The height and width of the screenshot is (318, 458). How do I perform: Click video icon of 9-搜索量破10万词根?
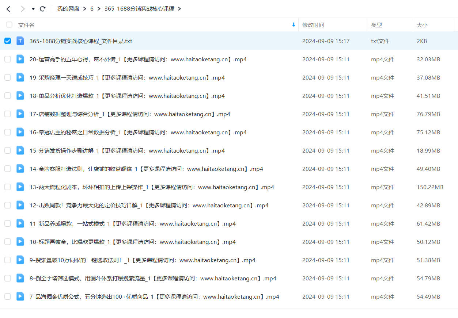tap(20, 260)
